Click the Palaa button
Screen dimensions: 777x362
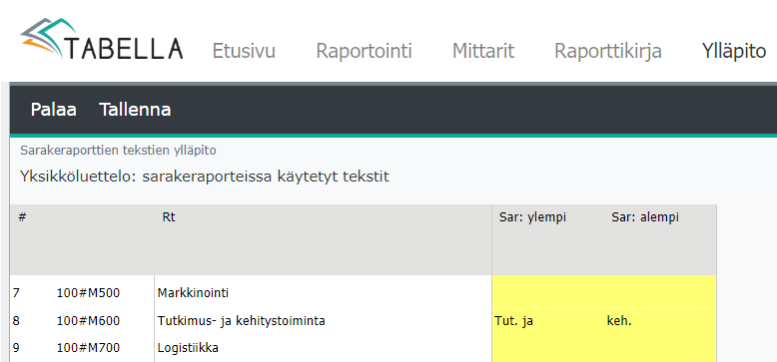pyautogui.click(x=54, y=110)
